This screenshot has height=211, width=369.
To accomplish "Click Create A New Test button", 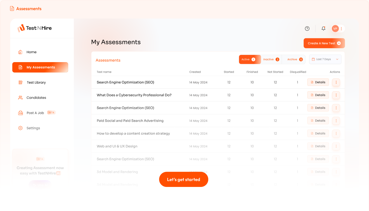I will click(324, 43).
